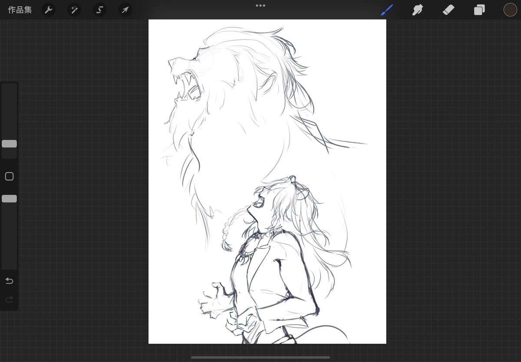The width and height of the screenshot is (521, 362).
Task: Activate the Transform arrow tool
Action: click(125, 10)
